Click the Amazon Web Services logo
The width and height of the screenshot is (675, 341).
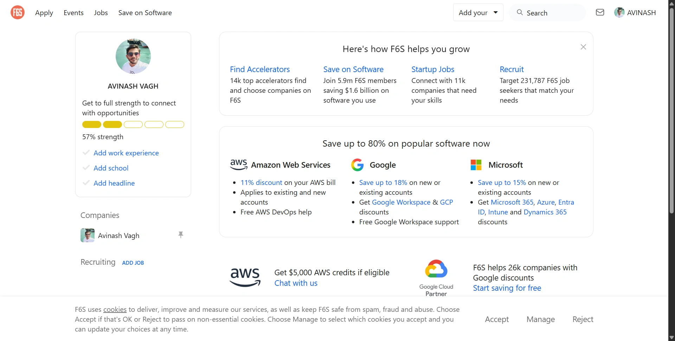[239, 165]
